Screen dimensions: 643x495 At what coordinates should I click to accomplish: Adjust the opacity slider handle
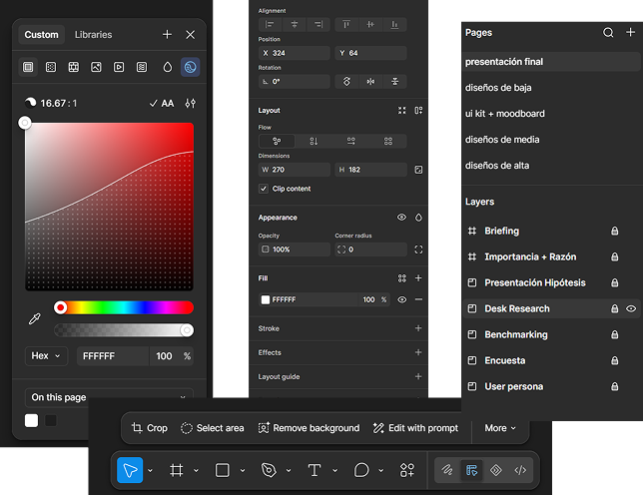[187, 330]
